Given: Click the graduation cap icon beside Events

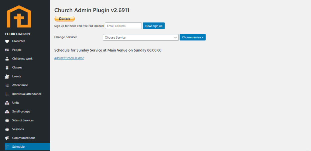Looking at the screenshot, I should coord(7,76).
